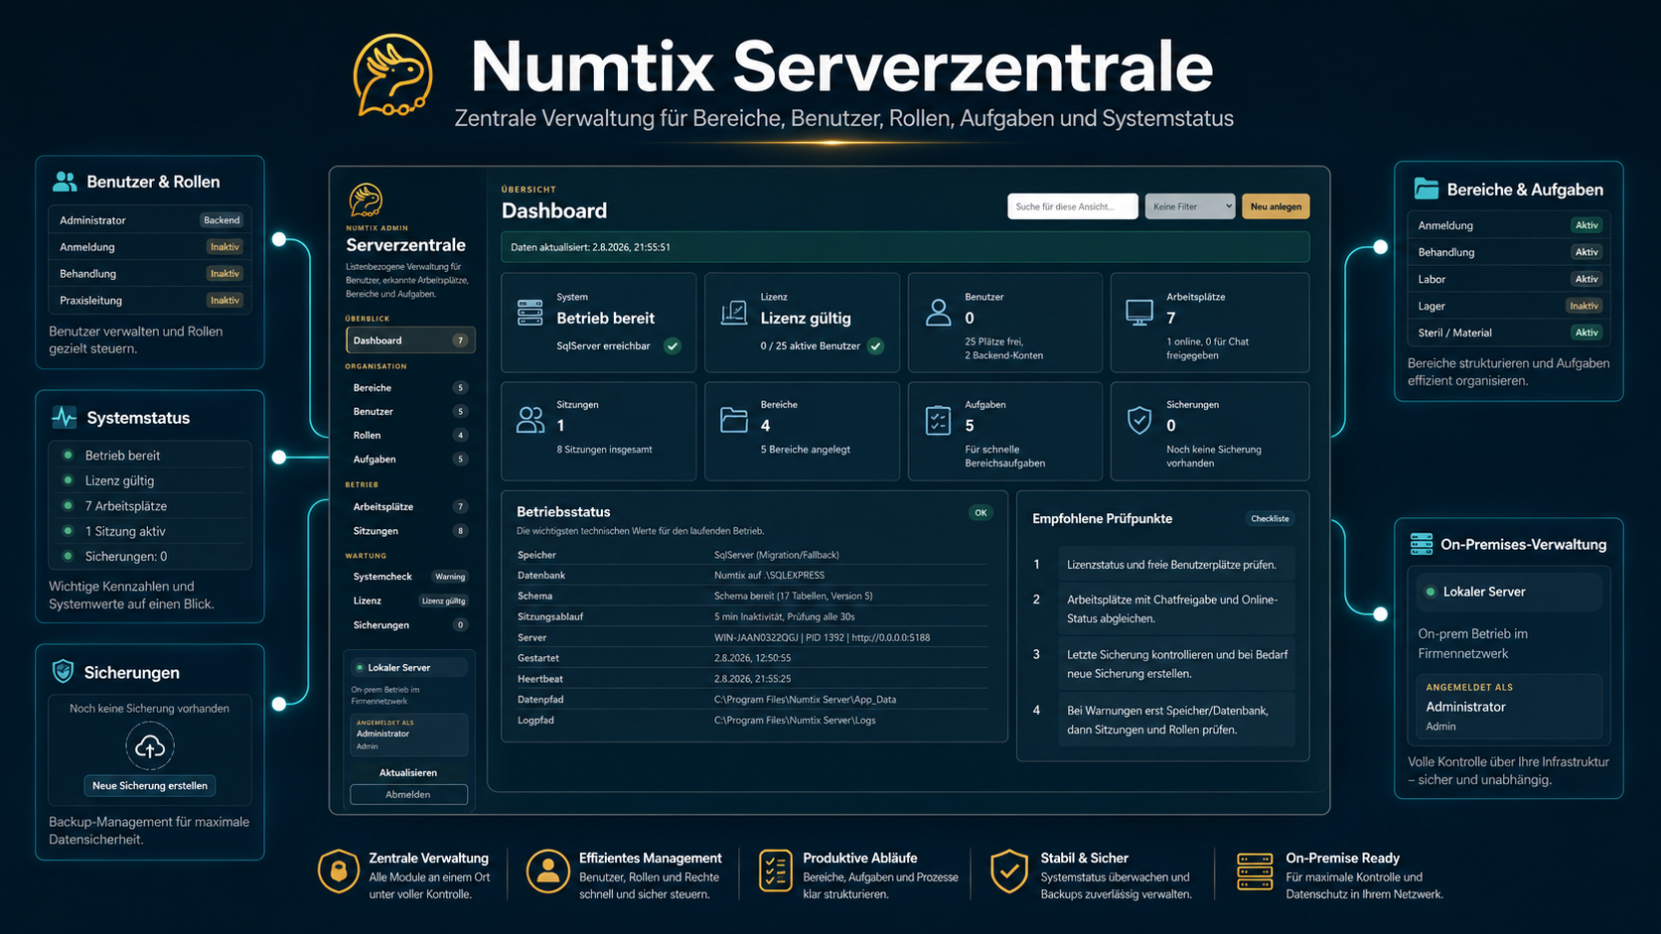Click the Sicherungen card shield icon
Screen dimensions: 1661x934
coord(1139,420)
